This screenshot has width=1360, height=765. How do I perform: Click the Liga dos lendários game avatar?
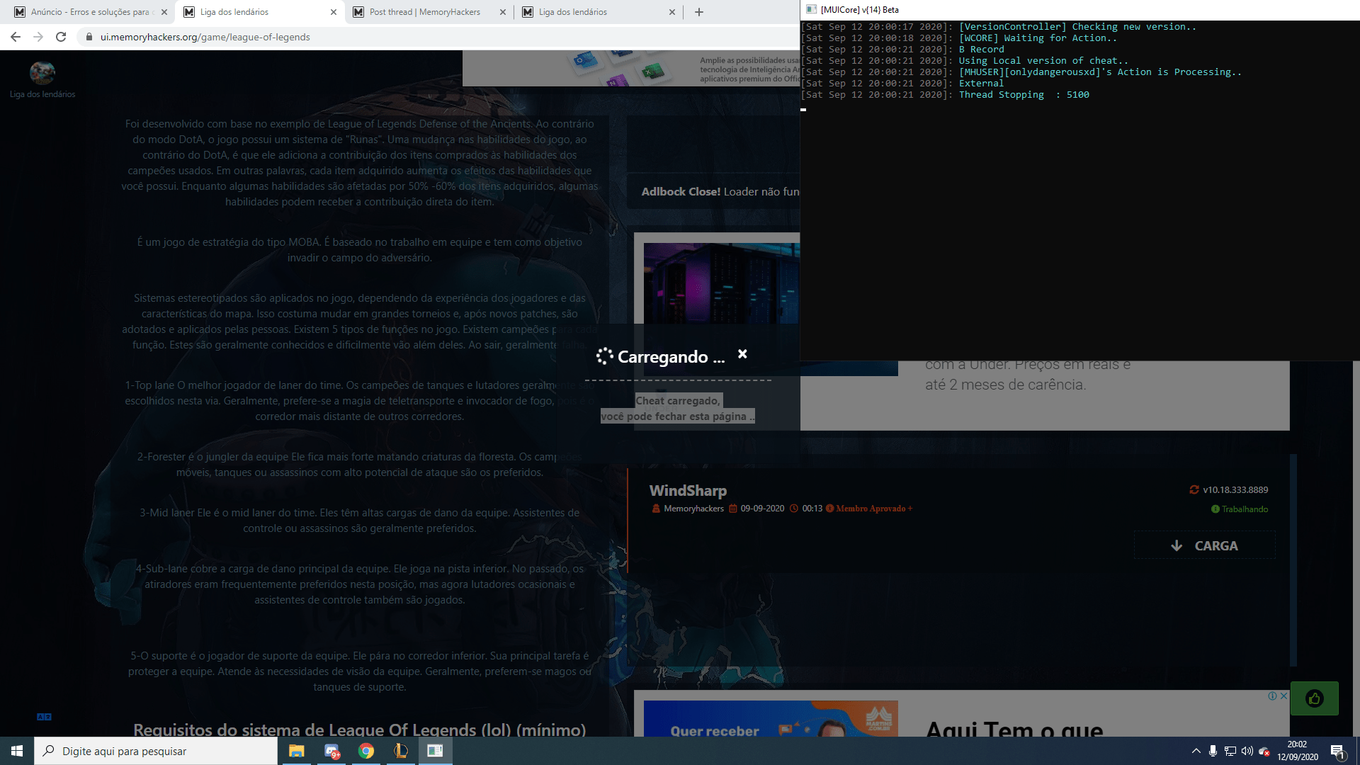tap(42, 72)
